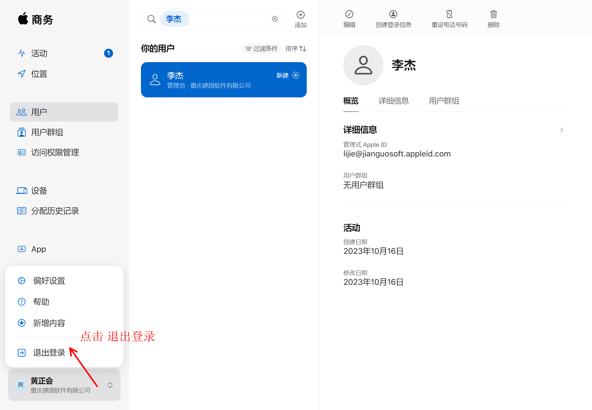
Task: Click the 新建 star icon on 李杰 row
Action: tap(296, 75)
